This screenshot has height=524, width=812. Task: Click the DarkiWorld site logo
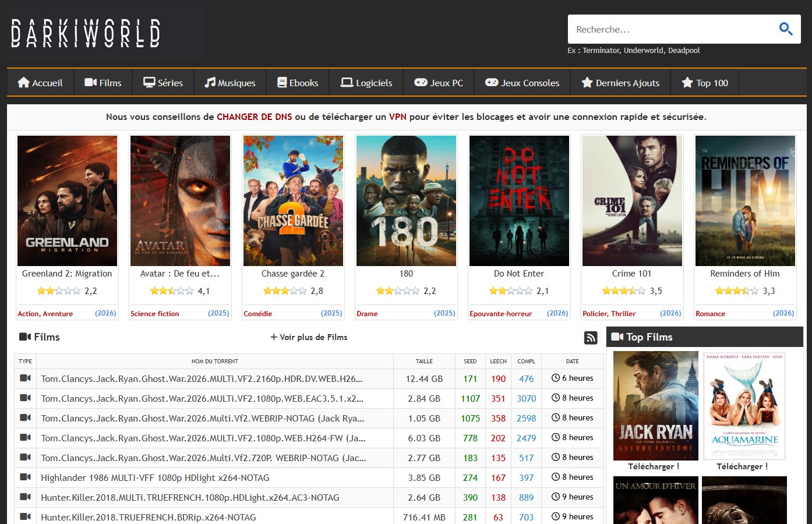point(86,33)
